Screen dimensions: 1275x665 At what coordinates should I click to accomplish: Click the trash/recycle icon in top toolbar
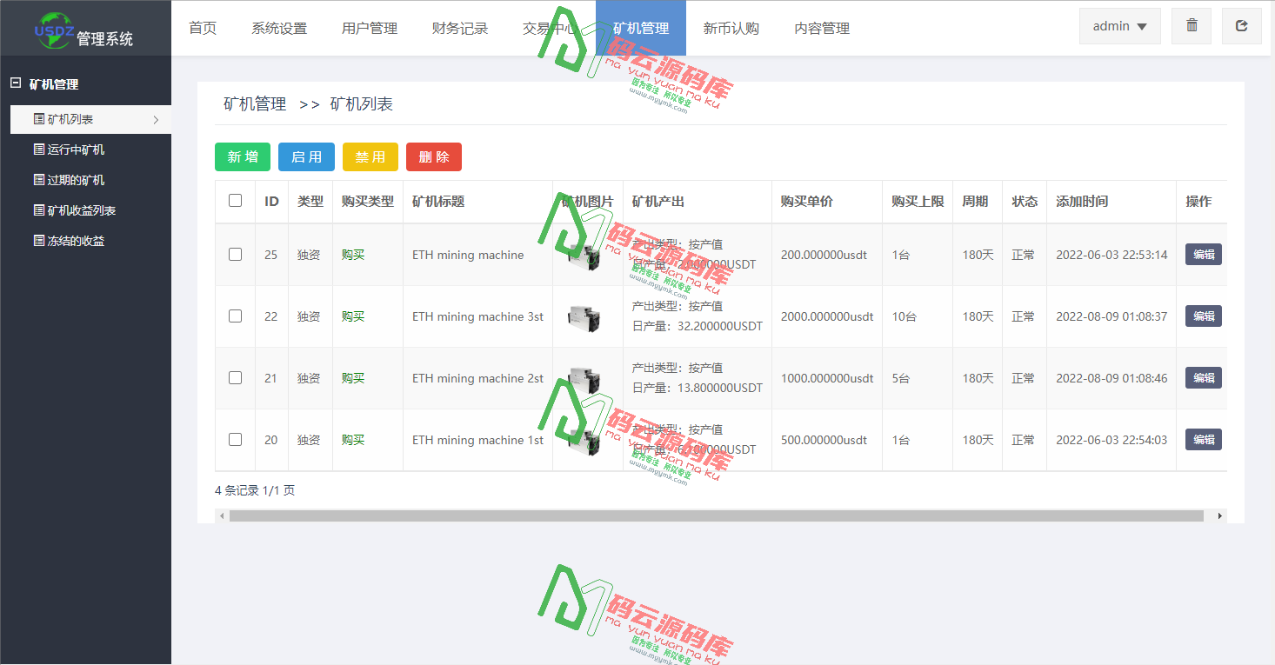coord(1191,25)
